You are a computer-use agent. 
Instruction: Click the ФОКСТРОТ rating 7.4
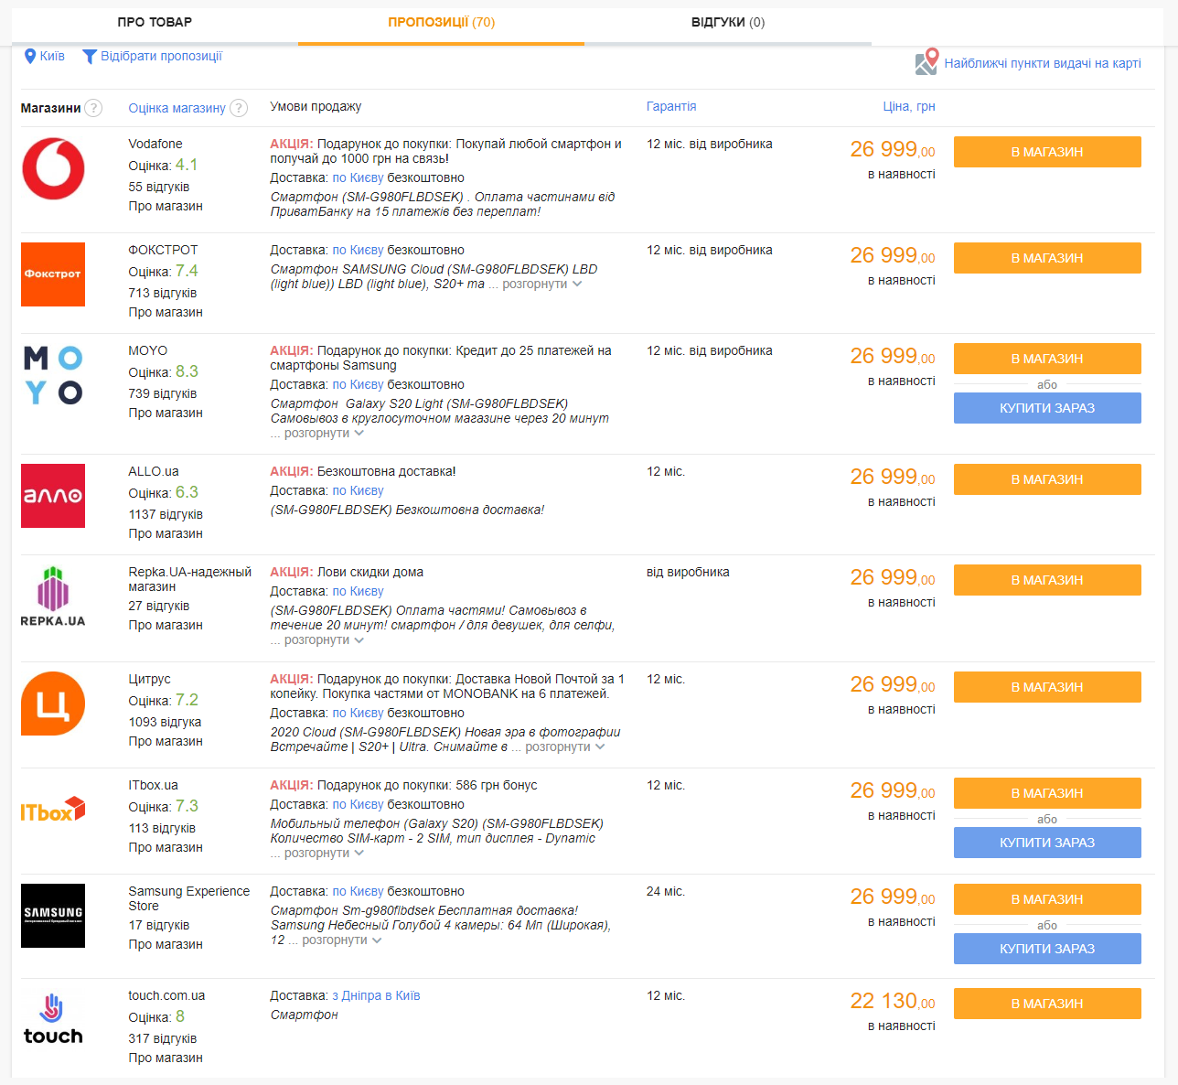coord(187,271)
